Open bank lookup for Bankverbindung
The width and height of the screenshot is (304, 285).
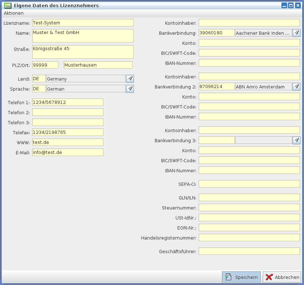click(296, 33)
